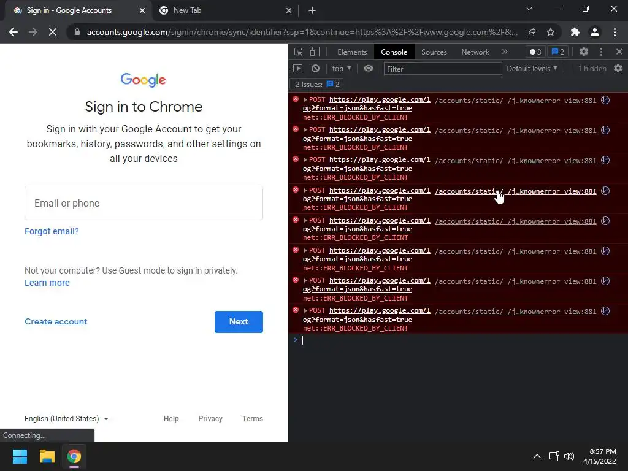
Task: Click the console Filter input field
Action: click(x=443, y=69)
